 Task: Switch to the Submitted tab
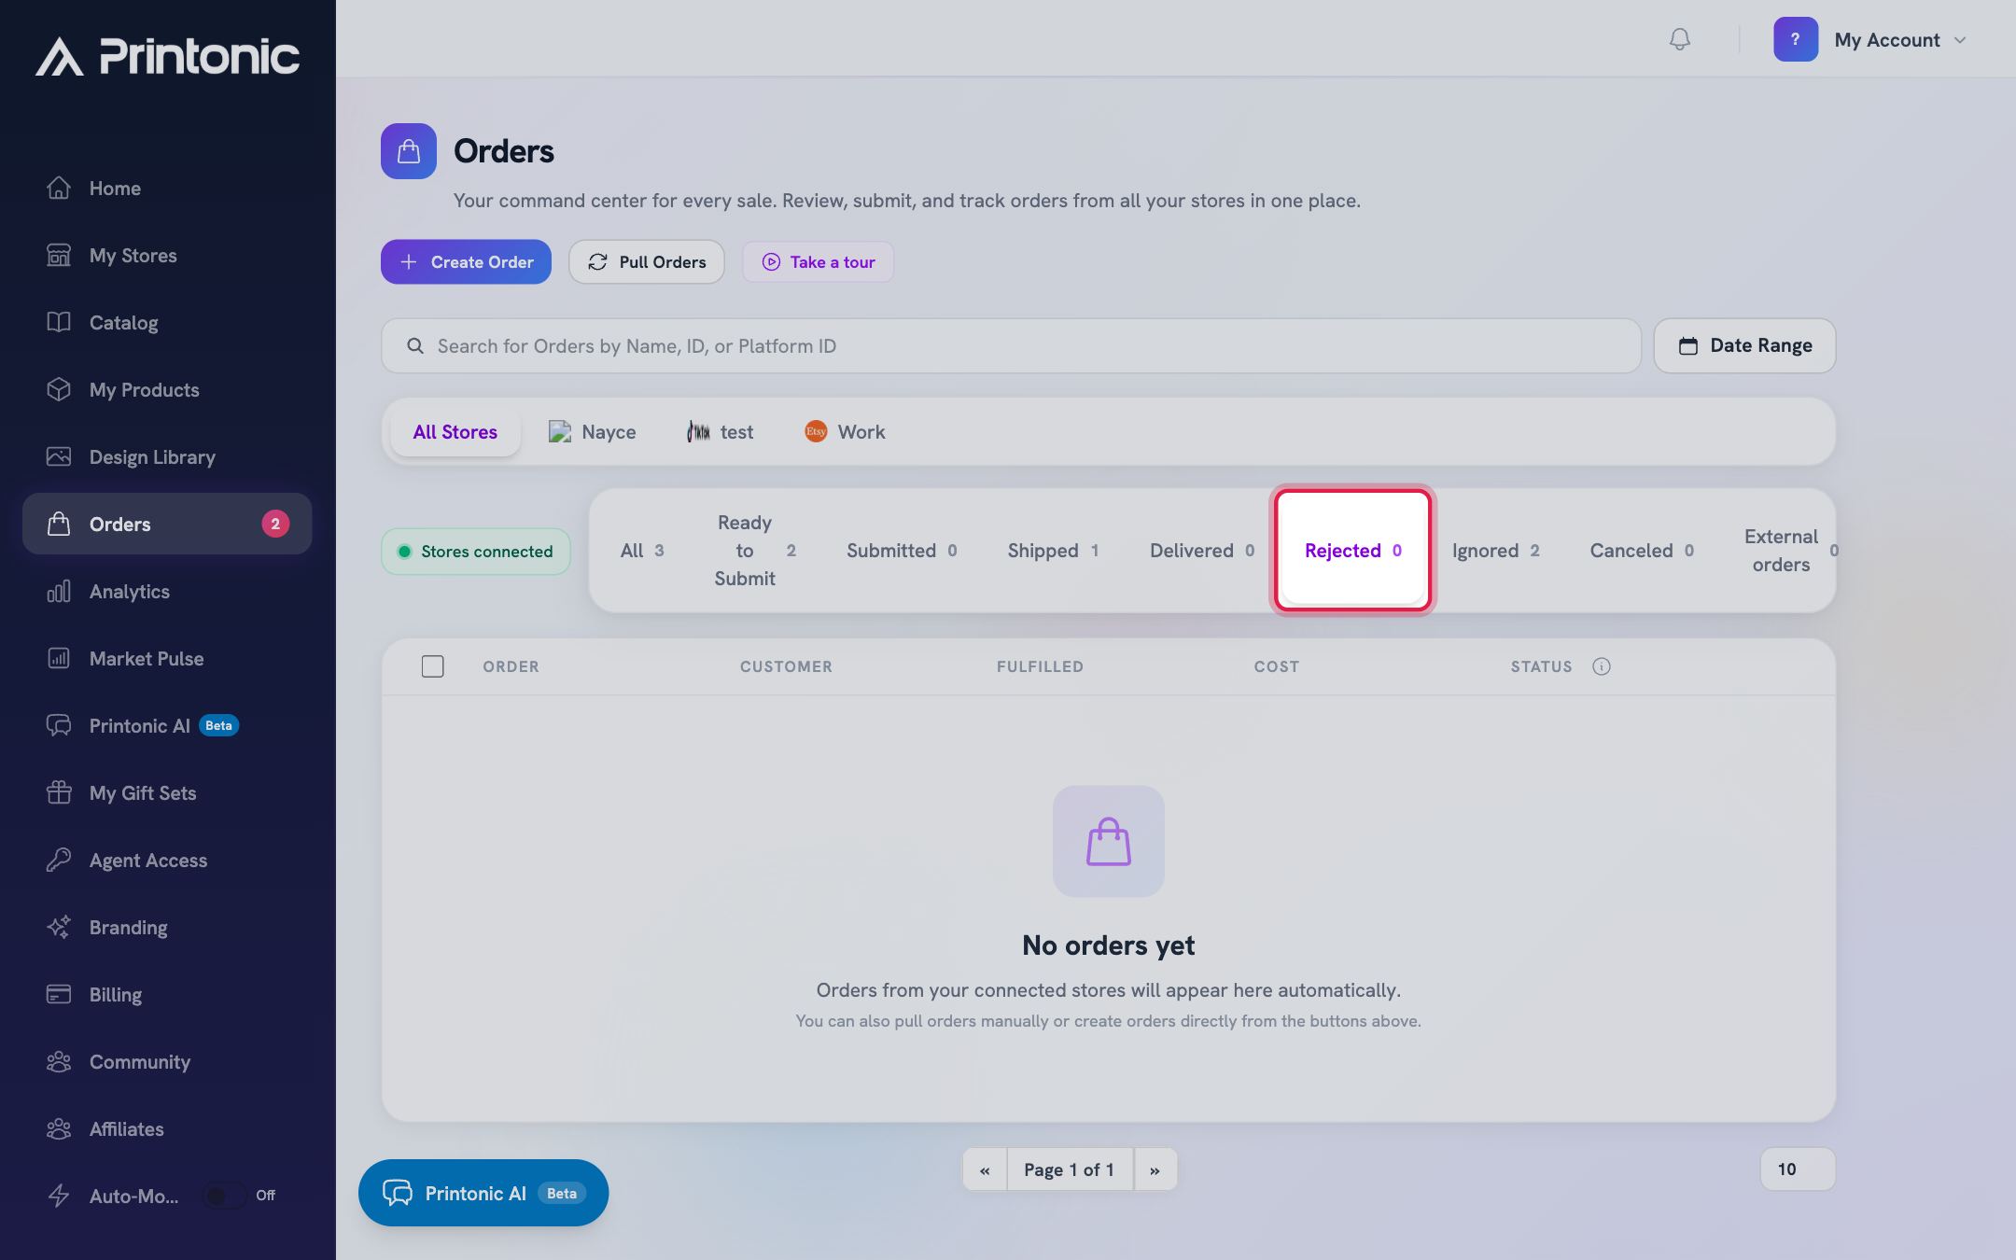[902, 551]
